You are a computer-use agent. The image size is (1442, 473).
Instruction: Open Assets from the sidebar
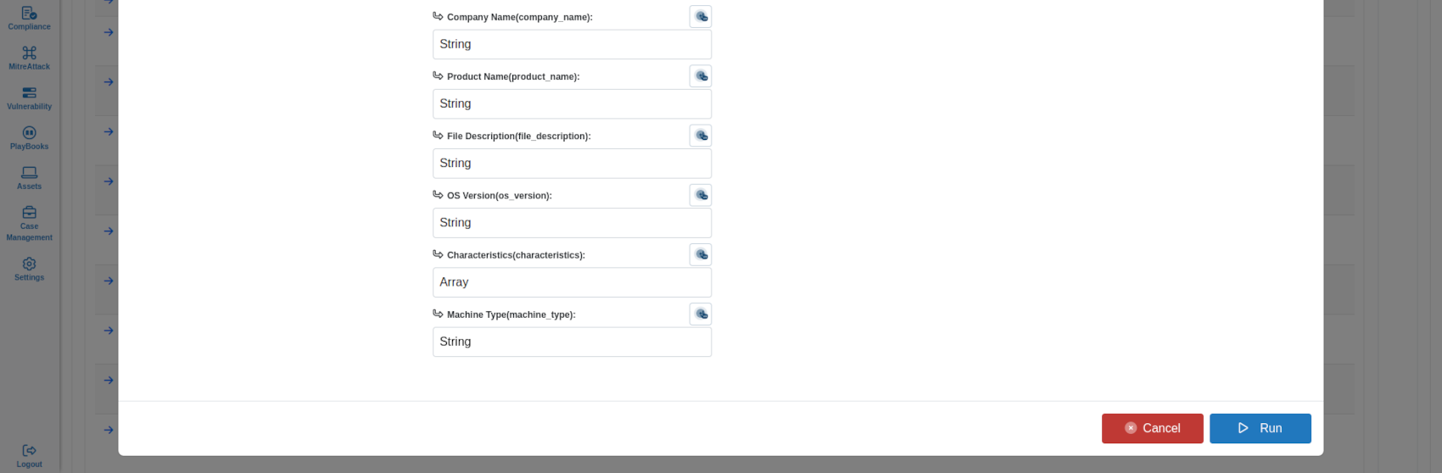[29, 178]
